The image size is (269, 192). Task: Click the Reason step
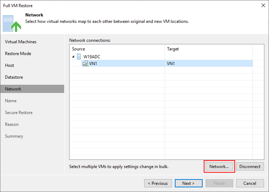tap(12, 124)
